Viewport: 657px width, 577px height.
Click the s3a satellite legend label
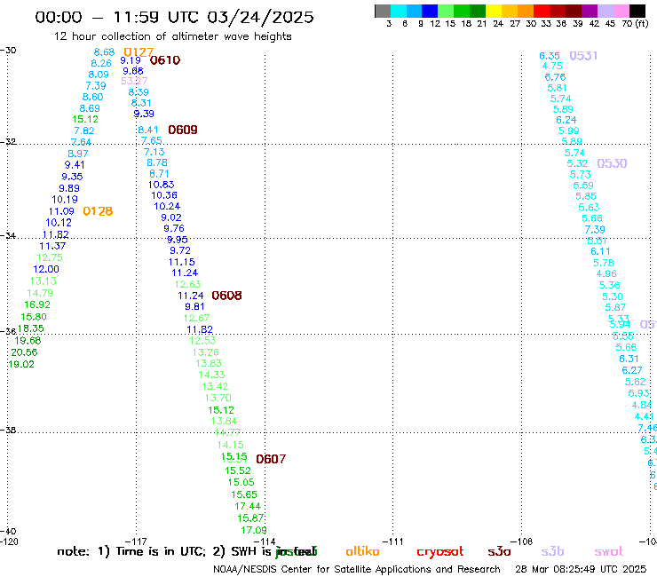point(499,551)
